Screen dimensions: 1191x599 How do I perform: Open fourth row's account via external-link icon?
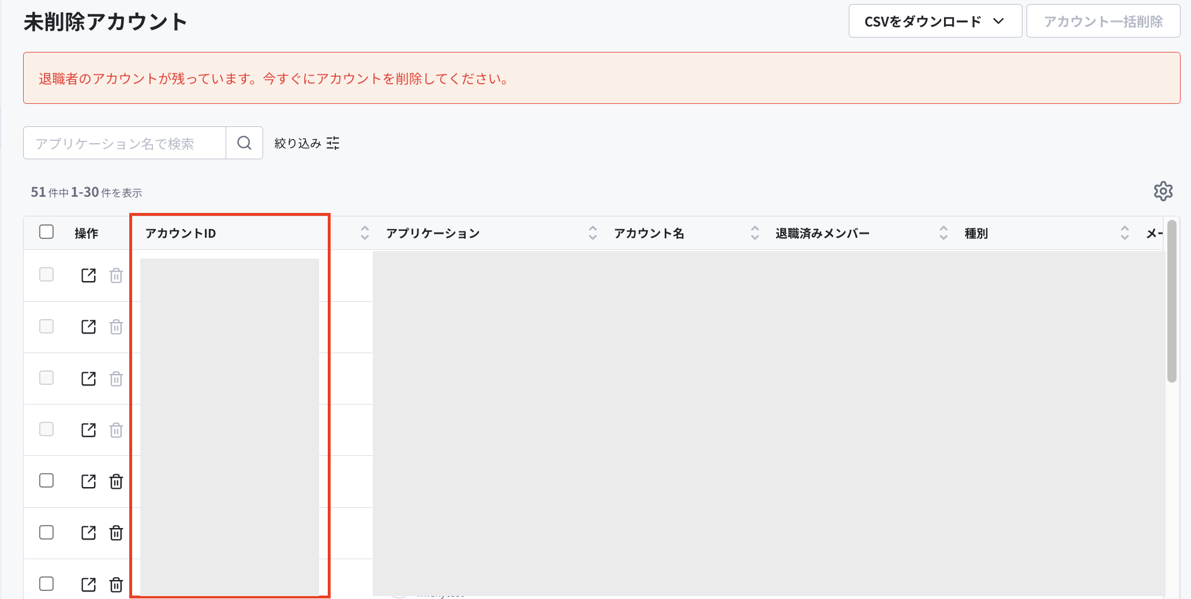(89, 430)
